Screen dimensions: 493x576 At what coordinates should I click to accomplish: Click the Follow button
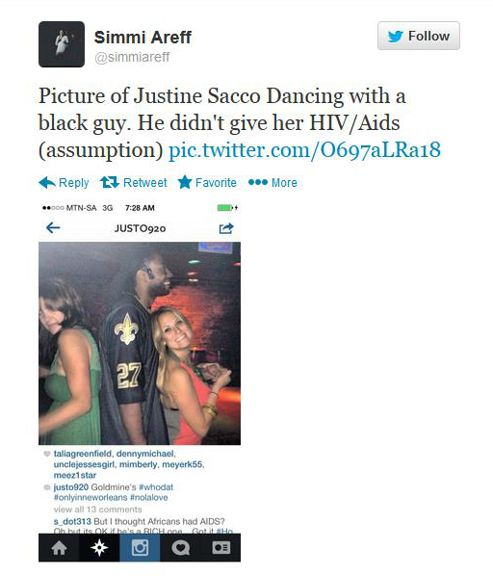pyautogui.click(x=419, y=36)
